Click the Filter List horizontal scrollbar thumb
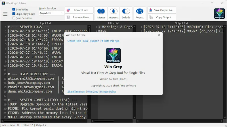This screenshot has width=227, height=127. 104,121
